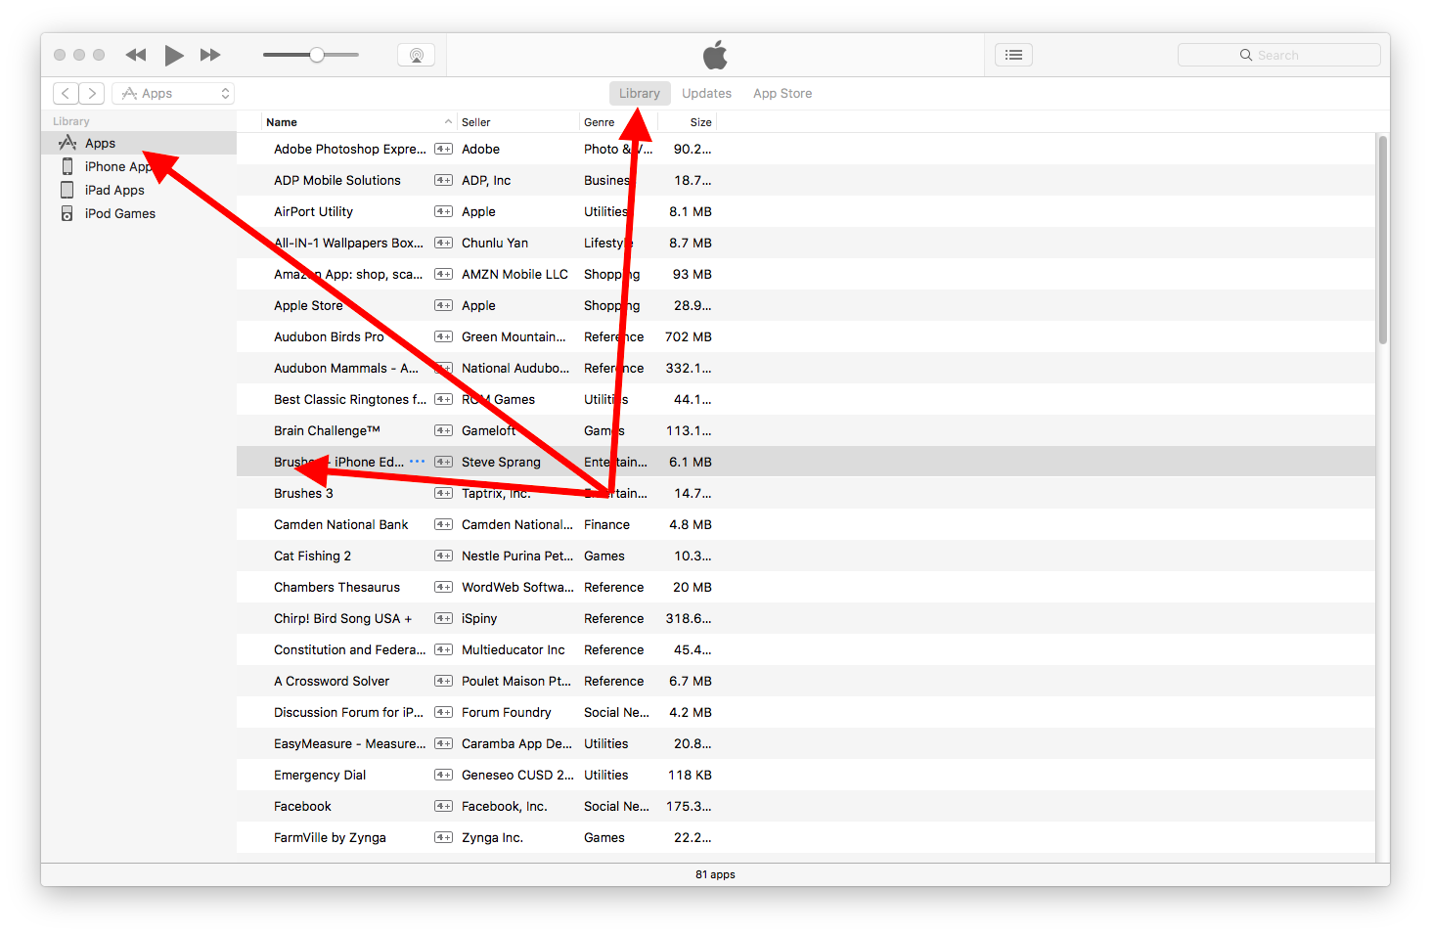
Task: Click the fast-forward playback button
Action: [210, 55]
